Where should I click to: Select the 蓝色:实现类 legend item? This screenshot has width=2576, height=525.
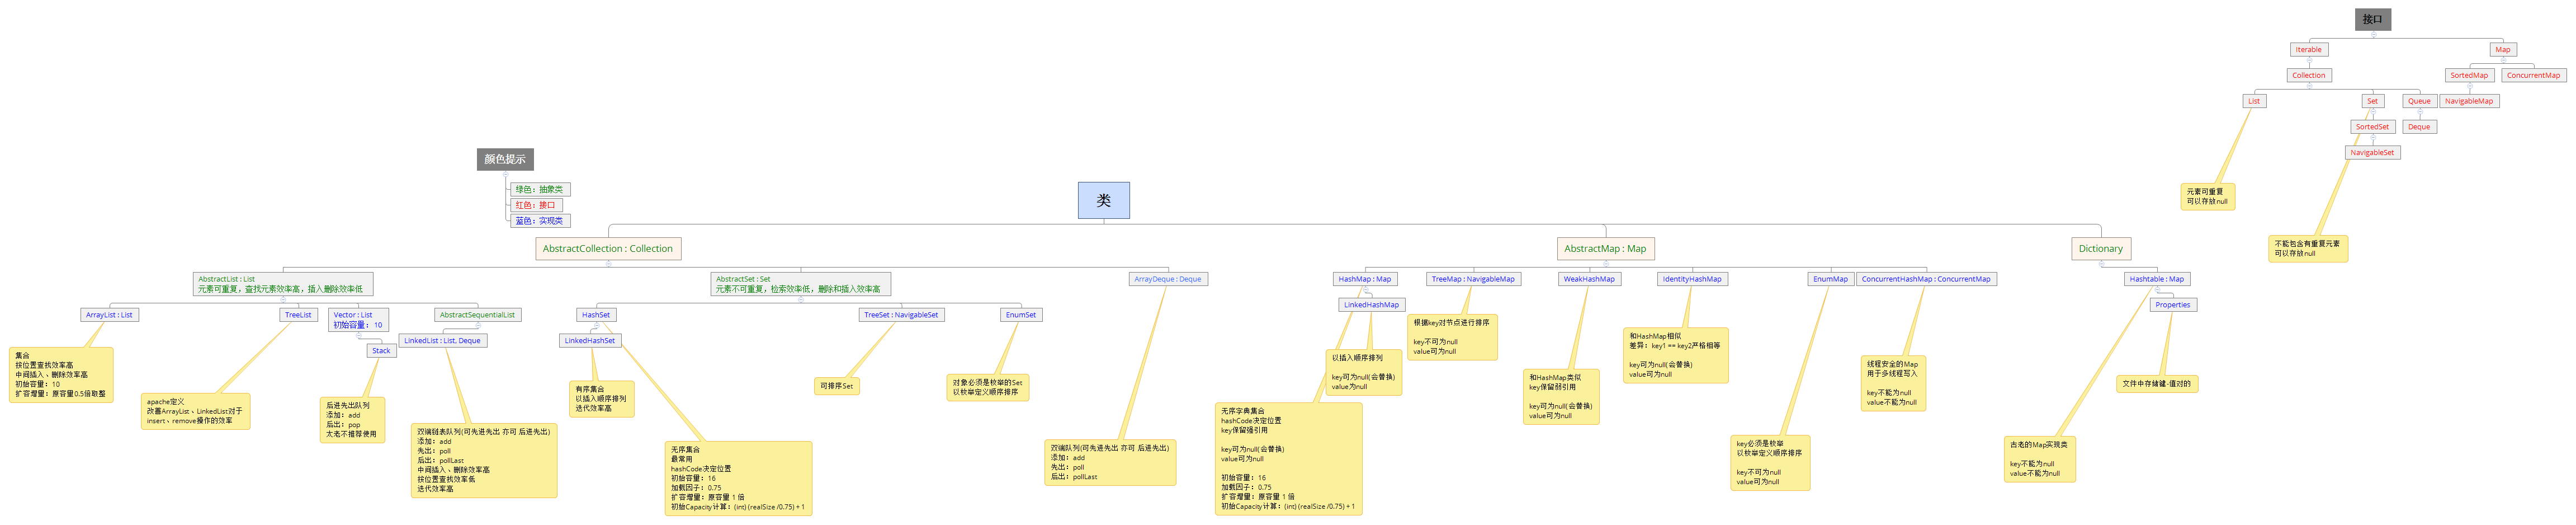pos(540,221)
